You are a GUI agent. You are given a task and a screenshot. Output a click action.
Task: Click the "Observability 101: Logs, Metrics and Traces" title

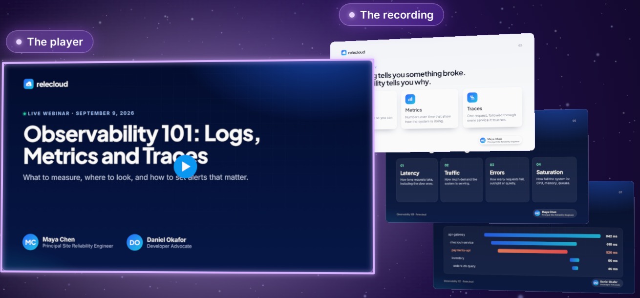(141, 145)
